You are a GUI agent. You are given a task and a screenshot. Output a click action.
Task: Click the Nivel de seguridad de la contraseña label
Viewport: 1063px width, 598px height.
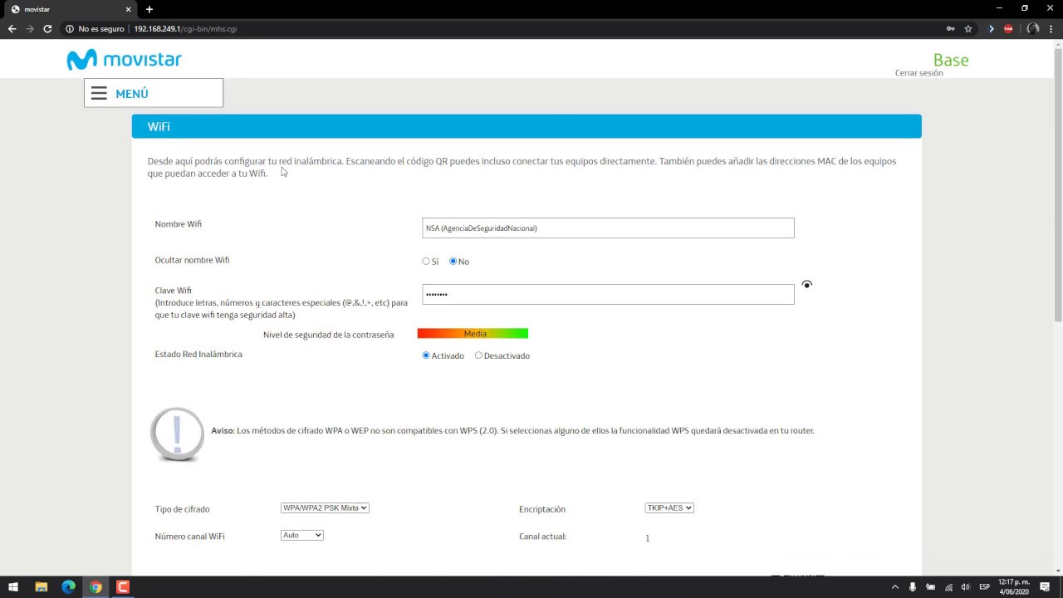328,335
